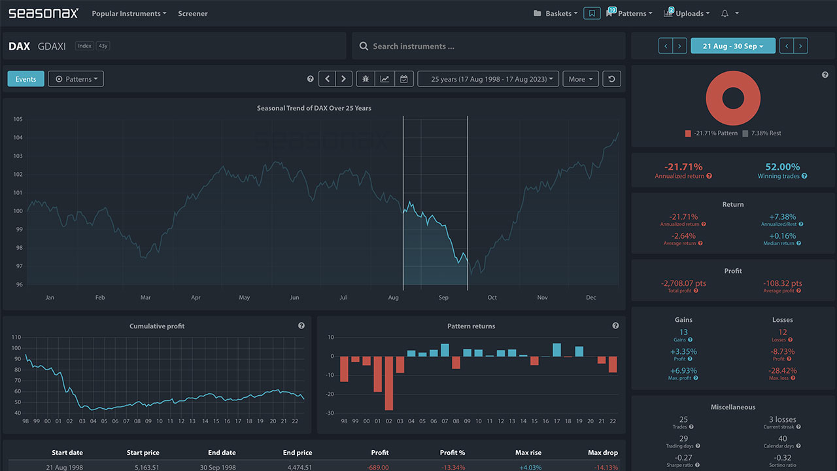
Task: Click the 52.00% winning trades value
Action: 782,167
